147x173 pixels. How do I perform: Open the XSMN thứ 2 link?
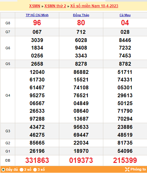[55, 6]
